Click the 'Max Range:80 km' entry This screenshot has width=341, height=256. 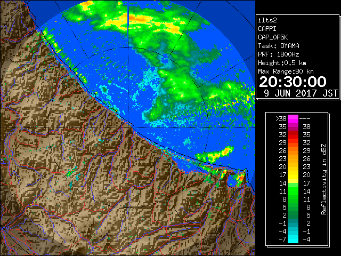coord(286,71)
